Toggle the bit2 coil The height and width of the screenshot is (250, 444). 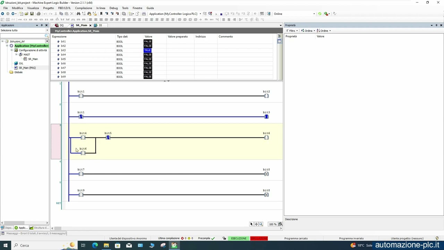[266, 96]
